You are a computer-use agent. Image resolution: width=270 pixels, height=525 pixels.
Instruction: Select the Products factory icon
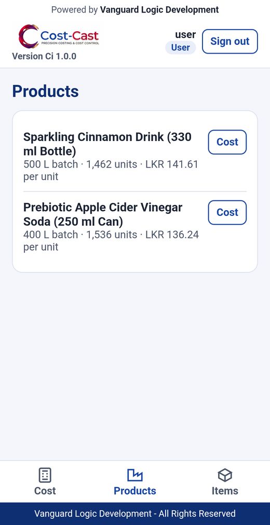(135, 475)
